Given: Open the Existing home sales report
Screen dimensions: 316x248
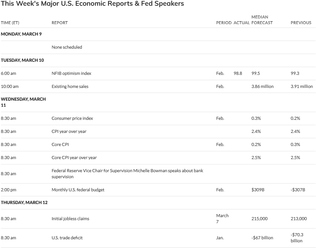Looking at the screenshot, I should pos(70,86).
